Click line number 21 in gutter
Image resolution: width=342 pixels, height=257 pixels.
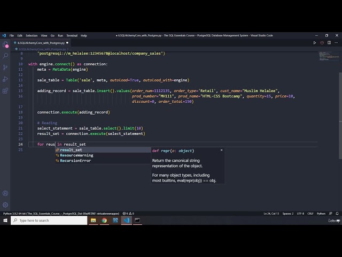(x=20, y=128)
